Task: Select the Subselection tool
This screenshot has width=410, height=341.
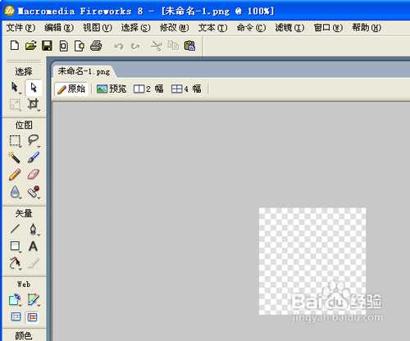Action: [x=33, y=88]
